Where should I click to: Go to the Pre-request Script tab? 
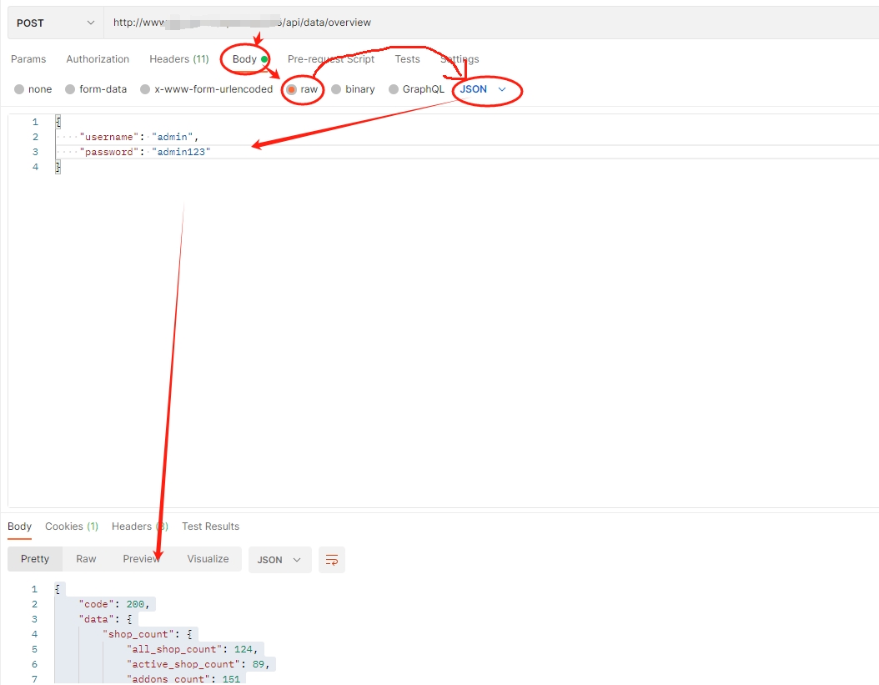331,59
